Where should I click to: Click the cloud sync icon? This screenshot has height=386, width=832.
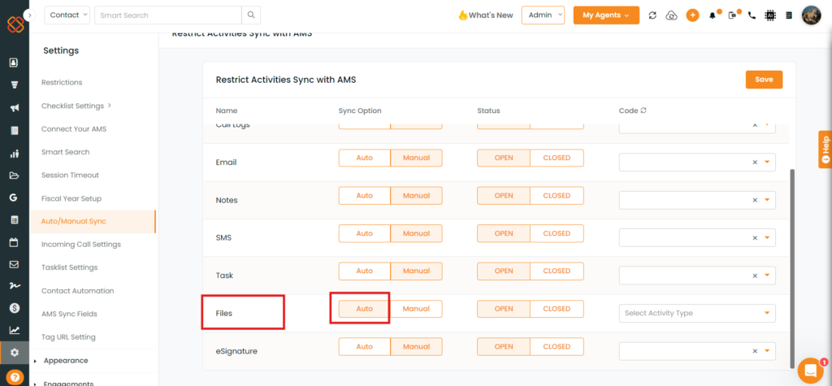point(672,15)
